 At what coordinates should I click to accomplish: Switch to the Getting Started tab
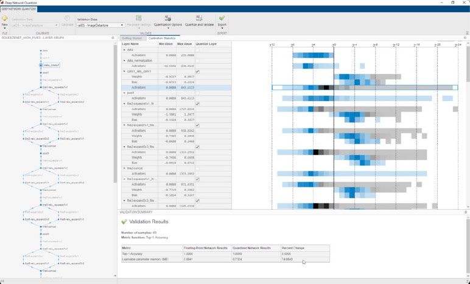tap(132, 38)
